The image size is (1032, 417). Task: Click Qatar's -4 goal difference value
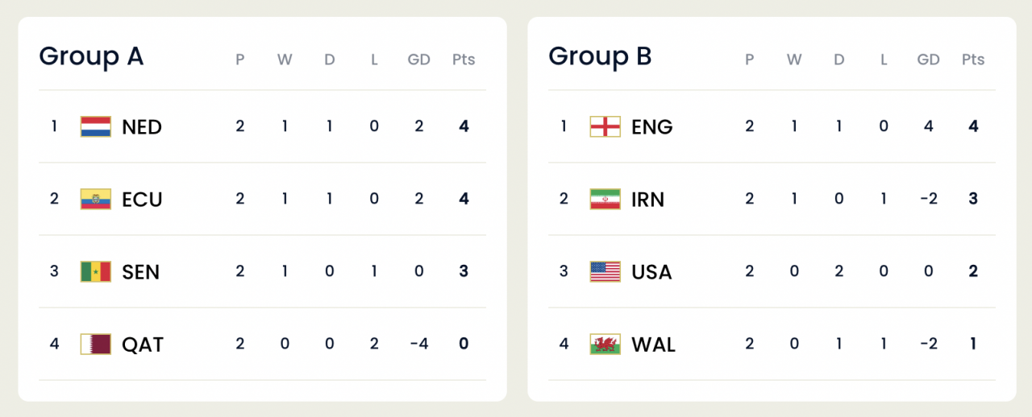point(418,344)
